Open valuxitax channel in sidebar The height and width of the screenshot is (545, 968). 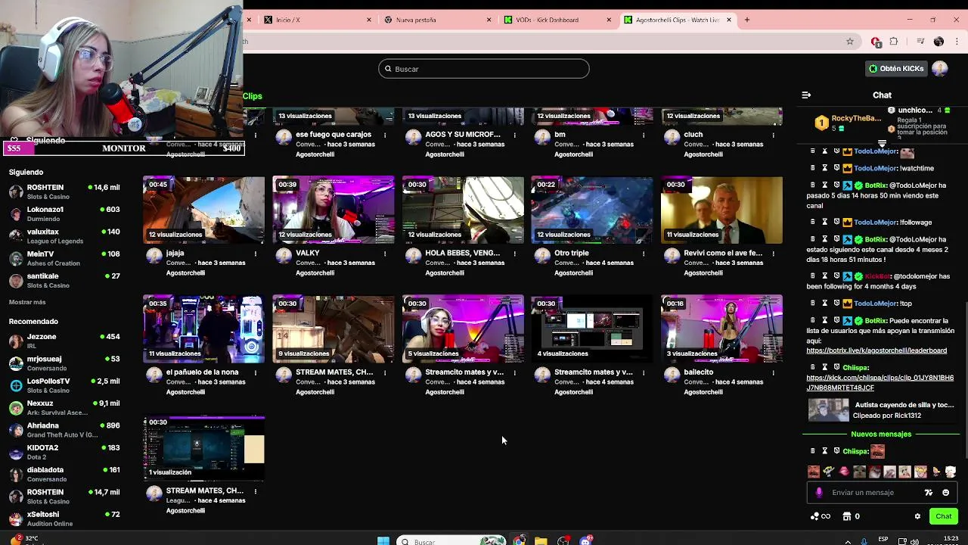pos(64,236)
